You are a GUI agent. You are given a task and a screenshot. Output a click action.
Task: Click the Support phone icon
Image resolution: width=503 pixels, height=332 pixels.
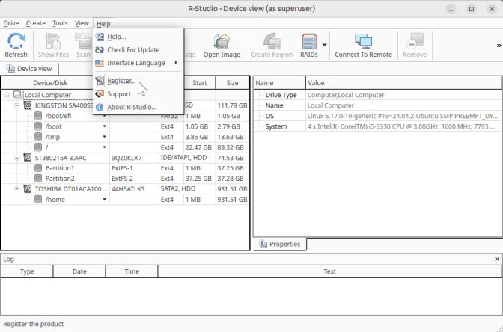pos(100,94)
